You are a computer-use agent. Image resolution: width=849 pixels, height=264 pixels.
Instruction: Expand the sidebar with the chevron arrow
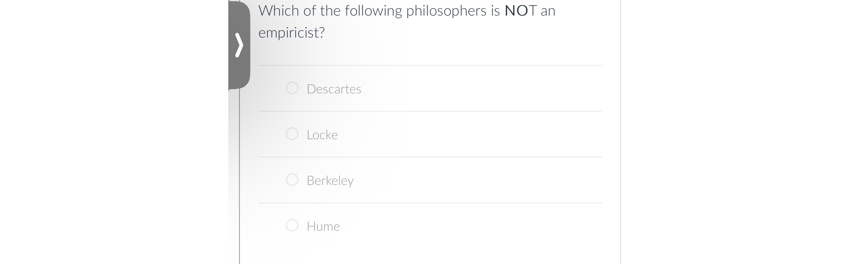(239, 45)
